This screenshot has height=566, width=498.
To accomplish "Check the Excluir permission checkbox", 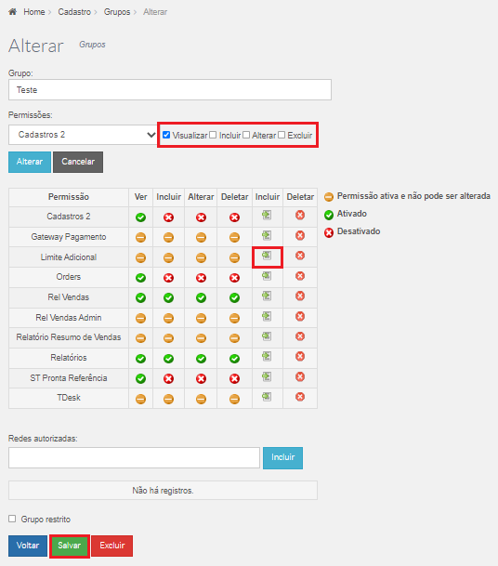I will click(282, 135).
